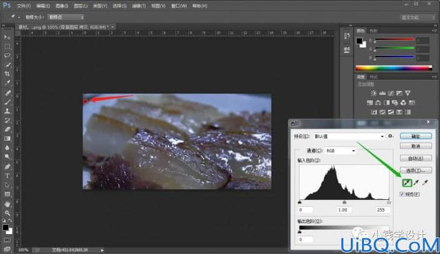Click the 自动(A) auto button

click(x=416, y=158)
